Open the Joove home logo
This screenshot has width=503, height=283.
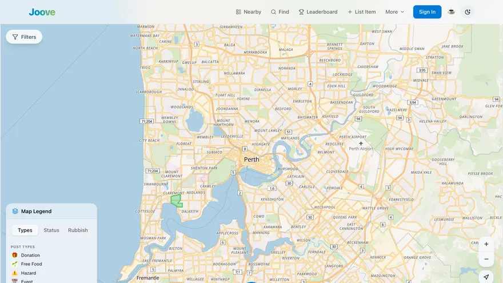[x=42, y=12]
